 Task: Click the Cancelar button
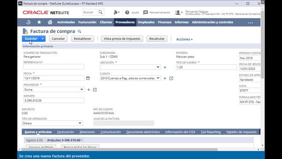tap(58, 38)
